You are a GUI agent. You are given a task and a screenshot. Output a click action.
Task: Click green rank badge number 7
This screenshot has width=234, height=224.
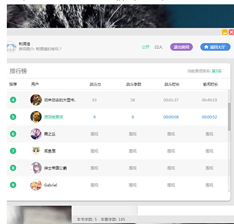click(13, 151)
